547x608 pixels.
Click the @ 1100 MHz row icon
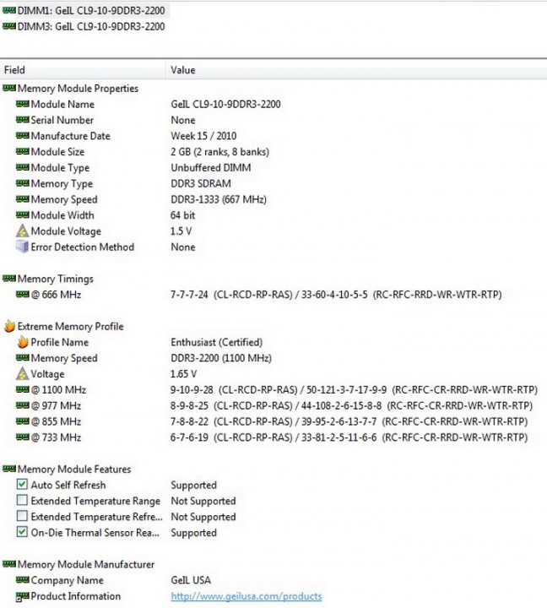tap(23, 389)
